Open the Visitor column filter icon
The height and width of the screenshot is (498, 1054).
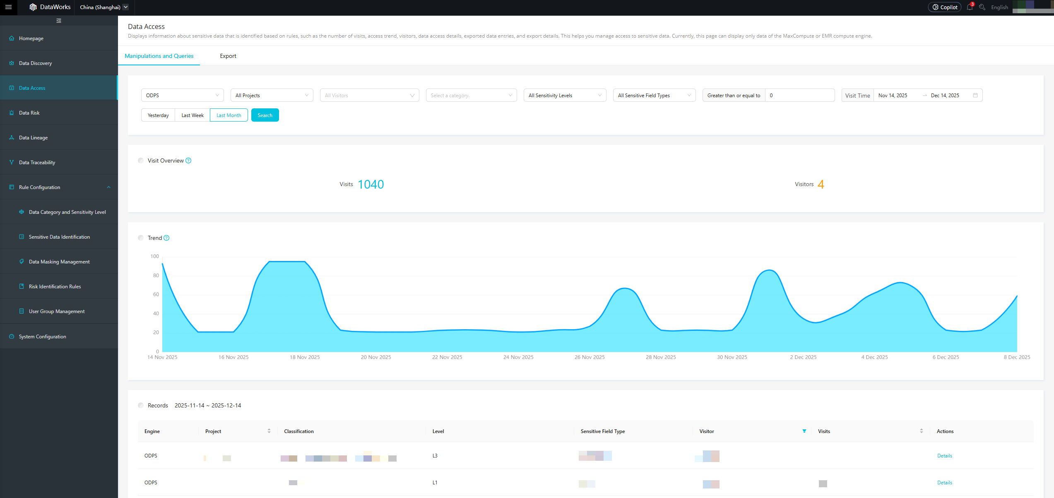click(x=804, y=431)
